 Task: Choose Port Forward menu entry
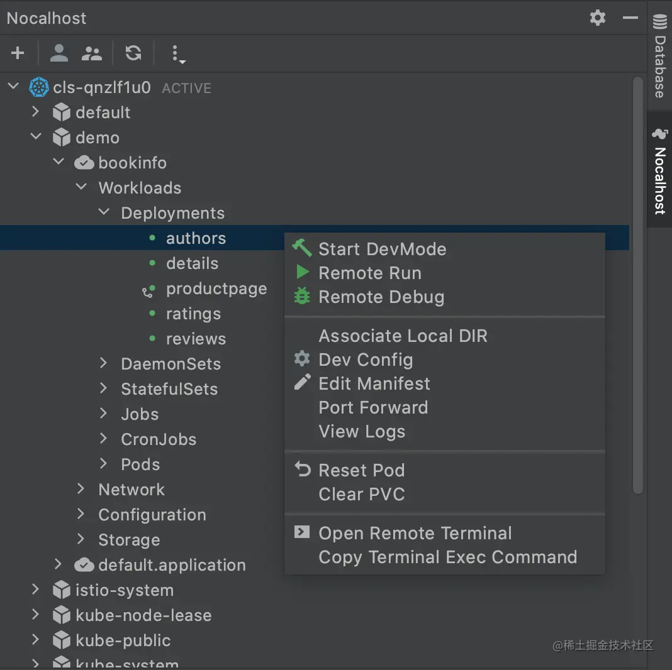coord(444,407)
